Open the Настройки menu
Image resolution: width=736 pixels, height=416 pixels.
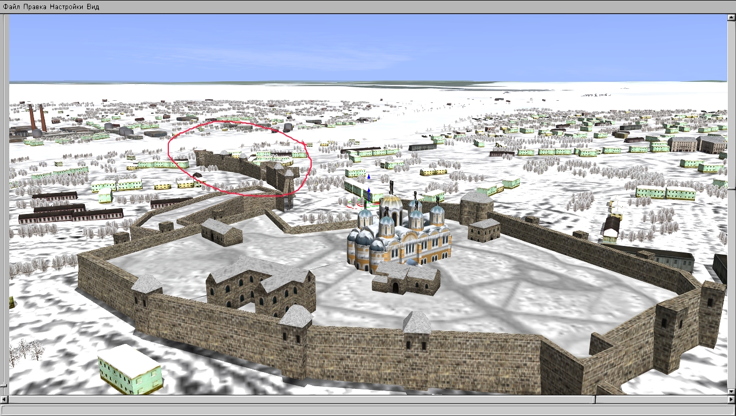point(67,6)
